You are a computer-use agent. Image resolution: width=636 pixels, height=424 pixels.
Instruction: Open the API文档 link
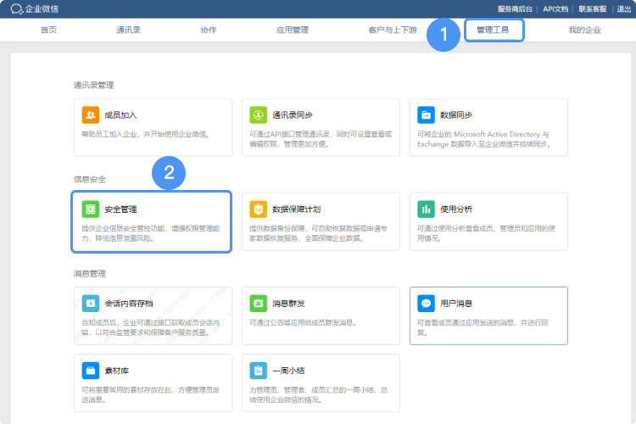(555, 9)
